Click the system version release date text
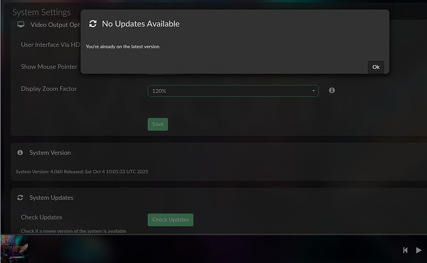 82,171
